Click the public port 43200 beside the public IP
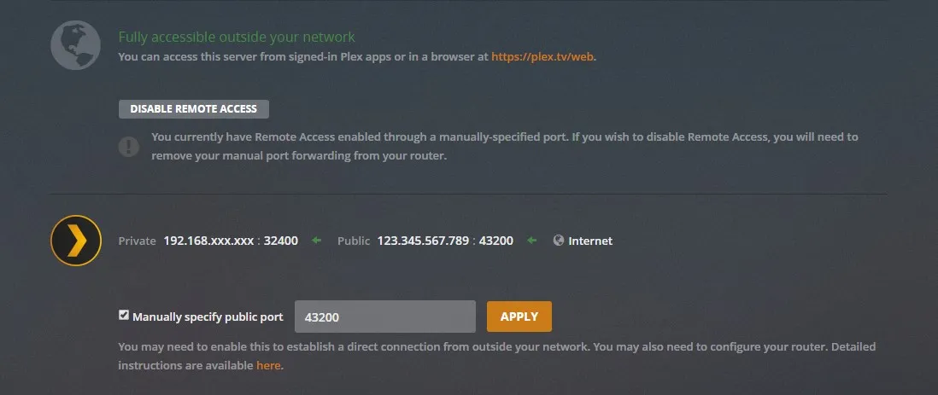The width and height of the screenshot is (938, 395). tap(496, 241)
